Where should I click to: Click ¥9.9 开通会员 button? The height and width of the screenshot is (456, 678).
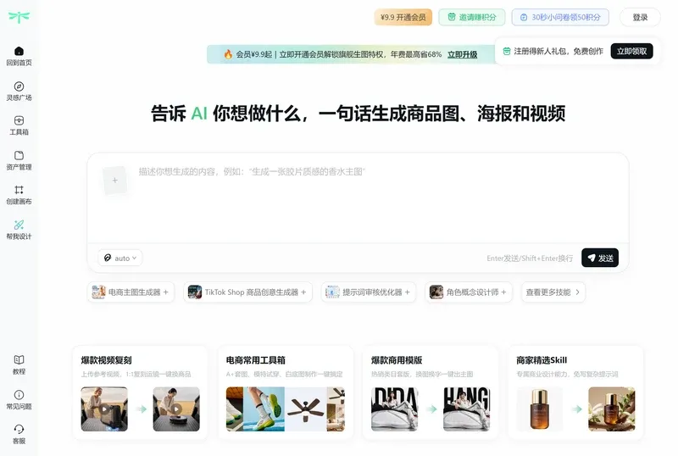coord(403,17)
